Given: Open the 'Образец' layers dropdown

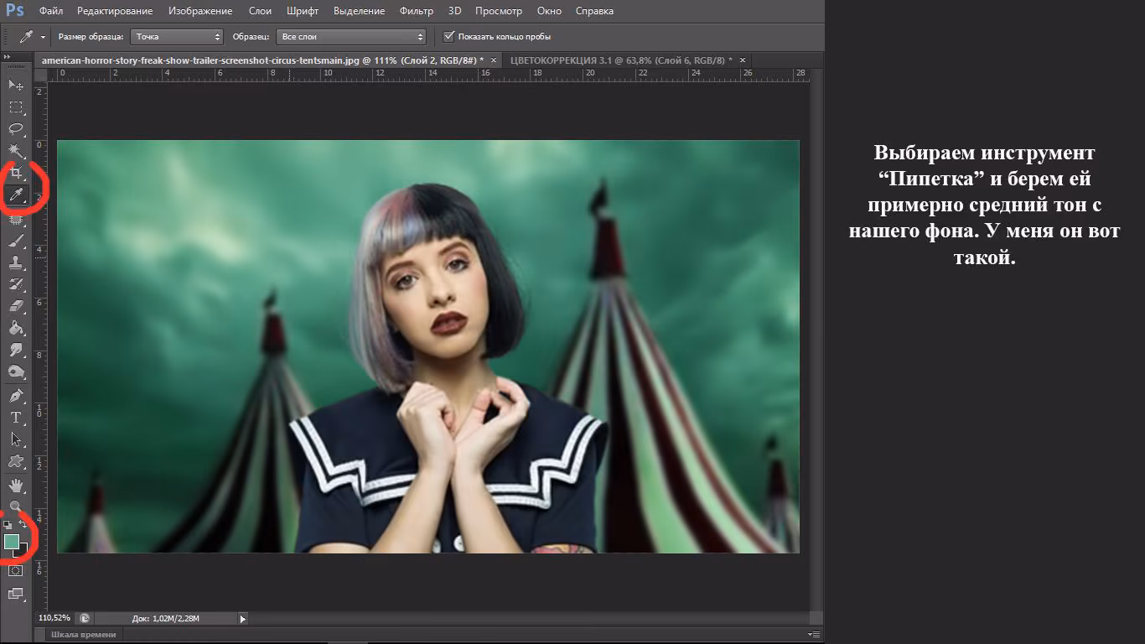Looking at the screenshot, I should [x=352, y=37].
